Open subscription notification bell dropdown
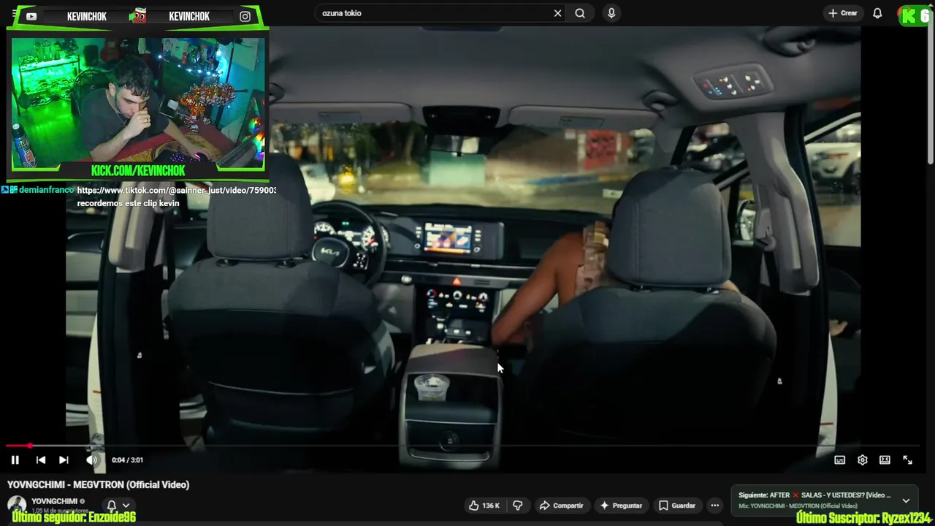Screen dimensions: 935x526 pos(118,505)
